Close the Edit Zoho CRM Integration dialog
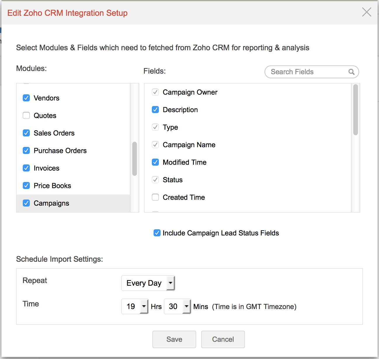This screenshot has width=379, height=359. [366, 12]
